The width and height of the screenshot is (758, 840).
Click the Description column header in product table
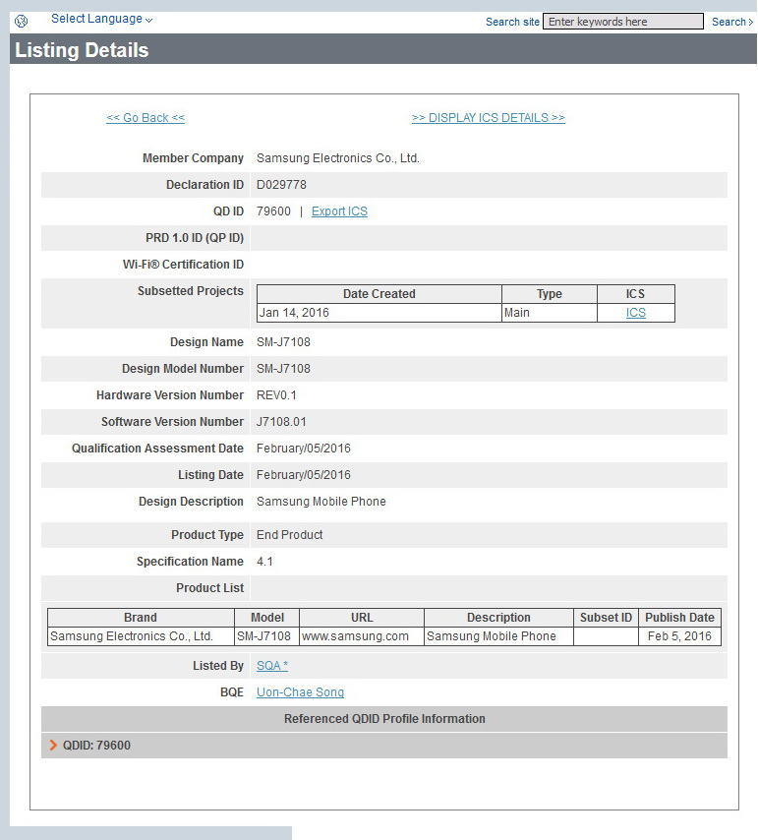coord(498,618)
